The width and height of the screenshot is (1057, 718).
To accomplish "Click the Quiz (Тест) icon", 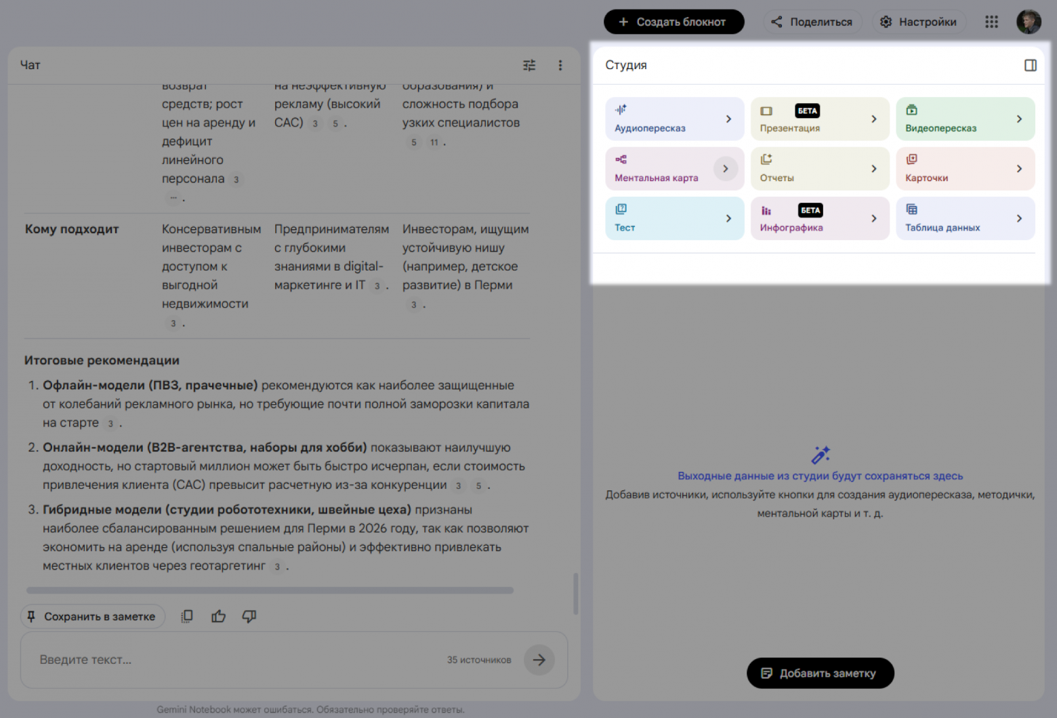I will click(x=621, y=209).
